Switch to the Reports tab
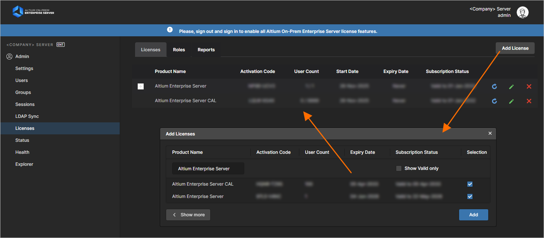544x238 pixels. point(206,50)
